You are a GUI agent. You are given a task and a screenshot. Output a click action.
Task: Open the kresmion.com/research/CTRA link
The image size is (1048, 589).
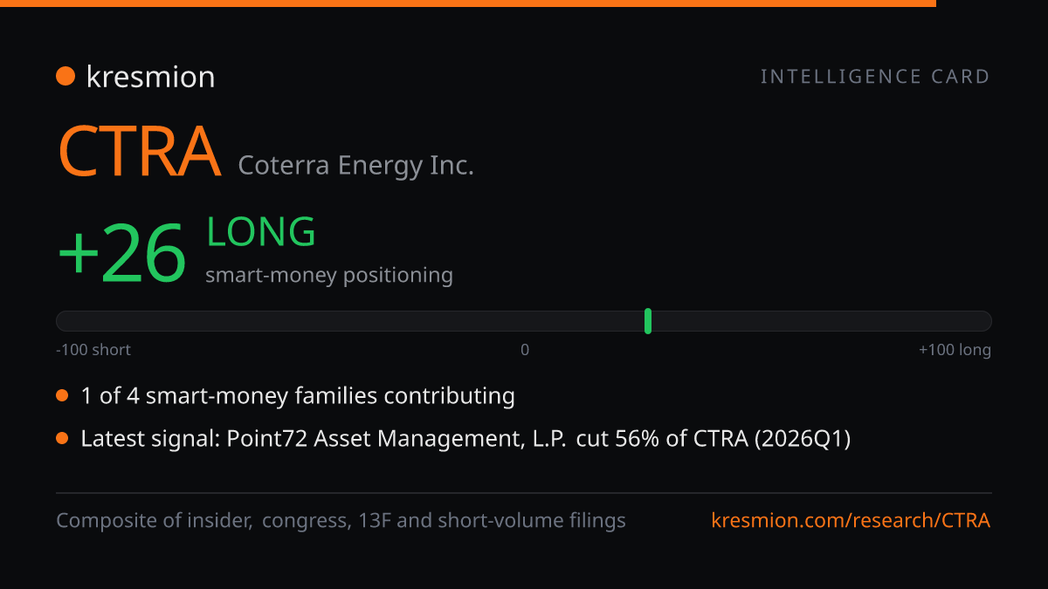851,521
